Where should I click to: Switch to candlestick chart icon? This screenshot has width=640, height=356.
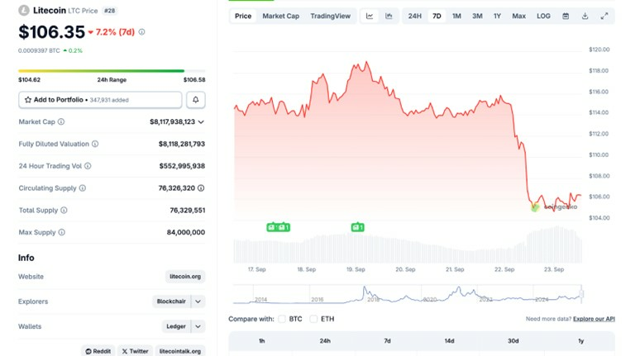389,17
